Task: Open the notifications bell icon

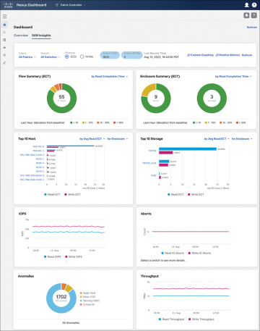Action: coord(246,15)
